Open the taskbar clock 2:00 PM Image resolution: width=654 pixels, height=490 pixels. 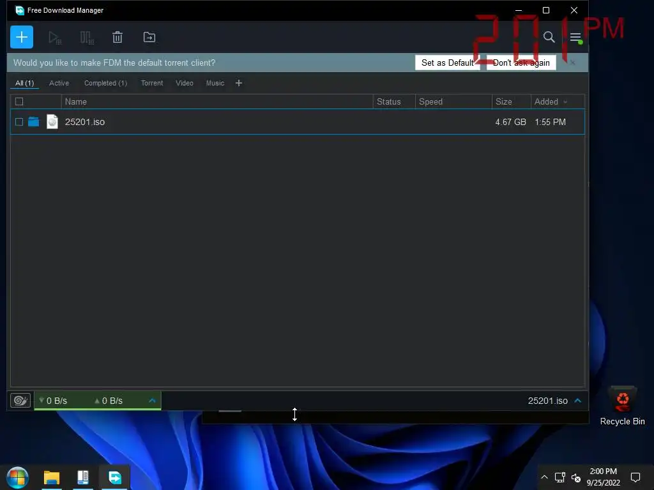[x=603, y=477]
